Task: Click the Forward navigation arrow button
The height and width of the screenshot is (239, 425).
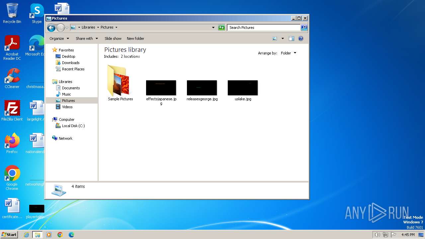Action: pos(60,28)
